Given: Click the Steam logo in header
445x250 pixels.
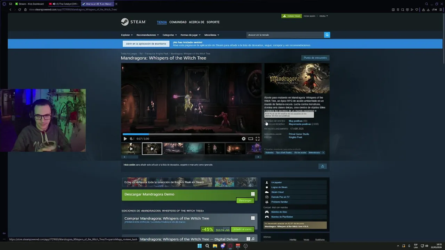Looking at the screenshot, I should (x=133, y=22).
